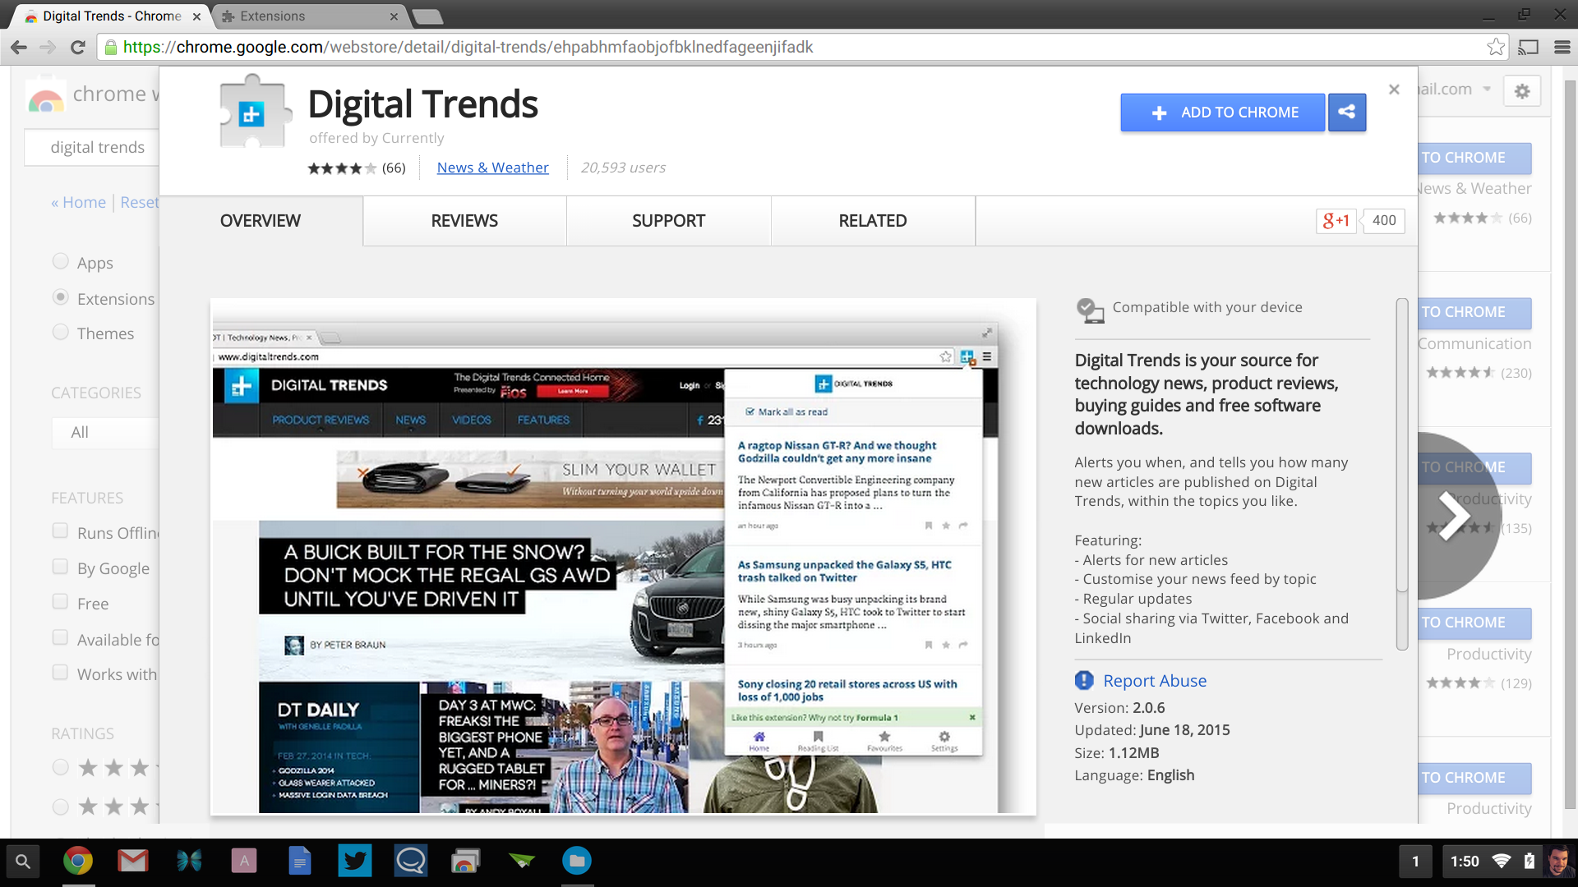Open the launcher search icon in shelf

23,862
